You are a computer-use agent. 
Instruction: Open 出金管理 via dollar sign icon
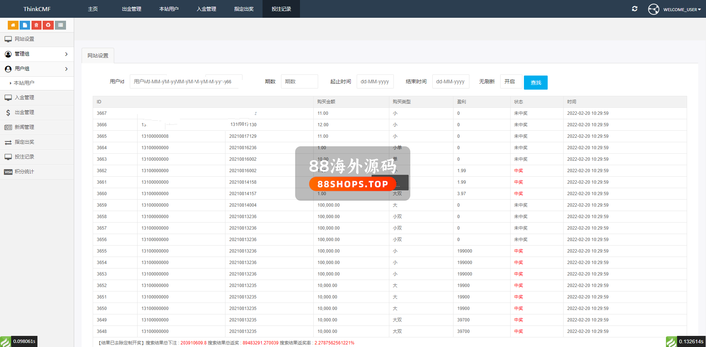pos(8,113)
